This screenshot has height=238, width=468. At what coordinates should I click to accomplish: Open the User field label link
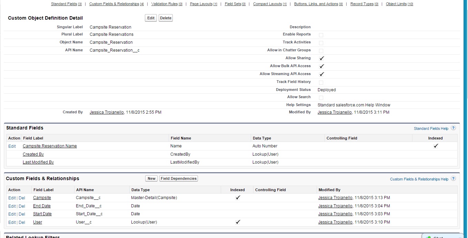[x=38, y=222]
